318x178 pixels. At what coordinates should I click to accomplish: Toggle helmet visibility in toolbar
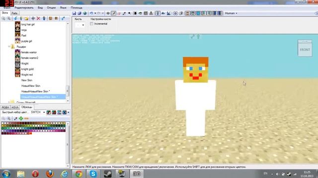coord(193,13)
